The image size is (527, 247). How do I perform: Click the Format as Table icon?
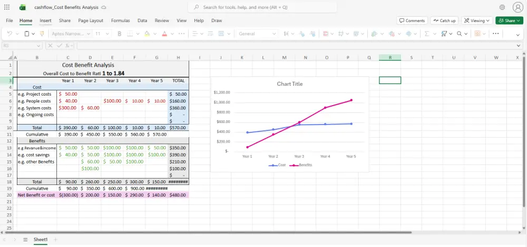[x=356, y=34]
